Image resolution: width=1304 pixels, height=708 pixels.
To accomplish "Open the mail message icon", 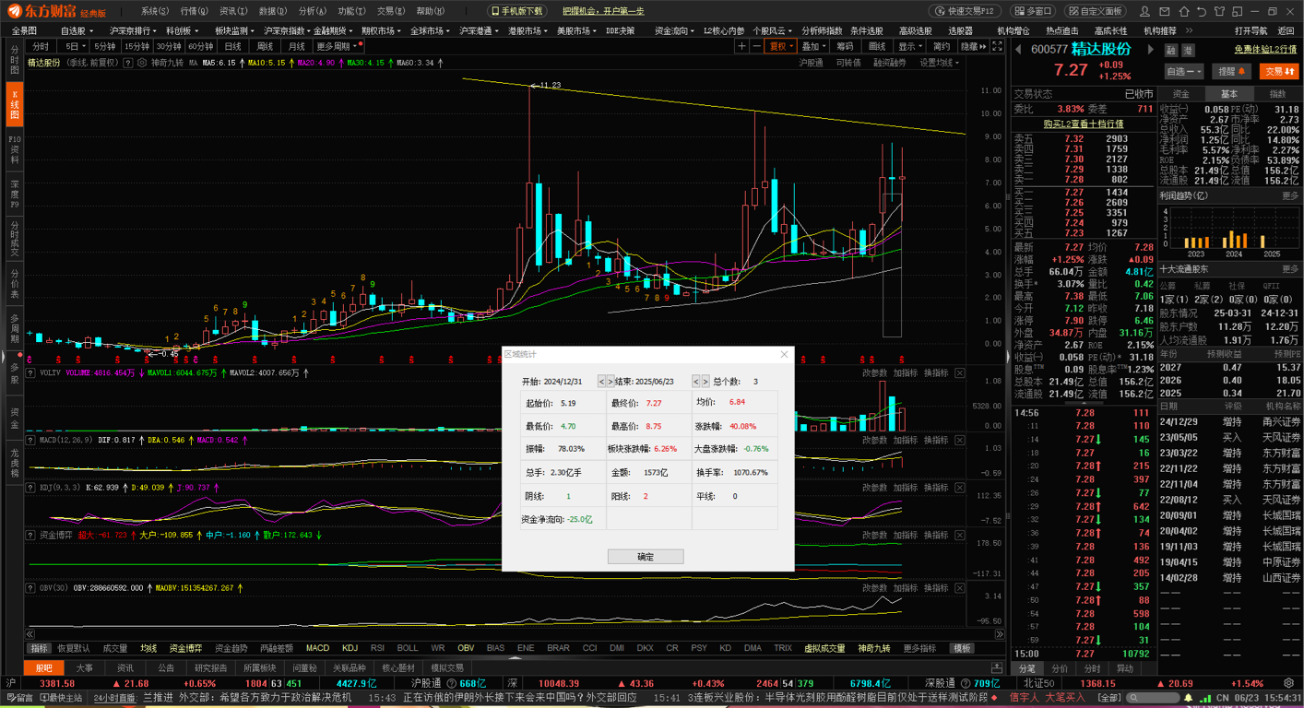I will coord(1164,11).
